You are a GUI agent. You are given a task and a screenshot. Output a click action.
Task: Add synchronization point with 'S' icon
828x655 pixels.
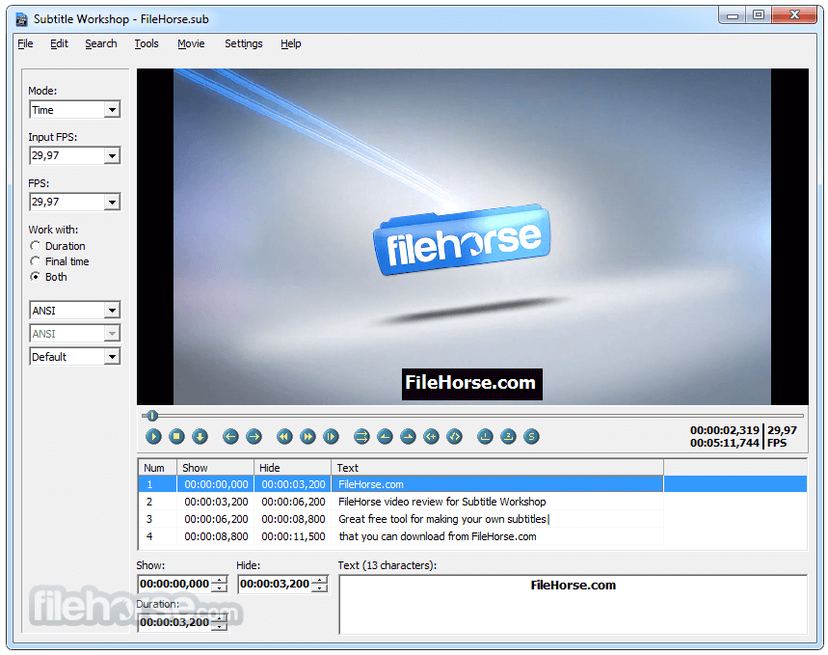pos(532,437)
